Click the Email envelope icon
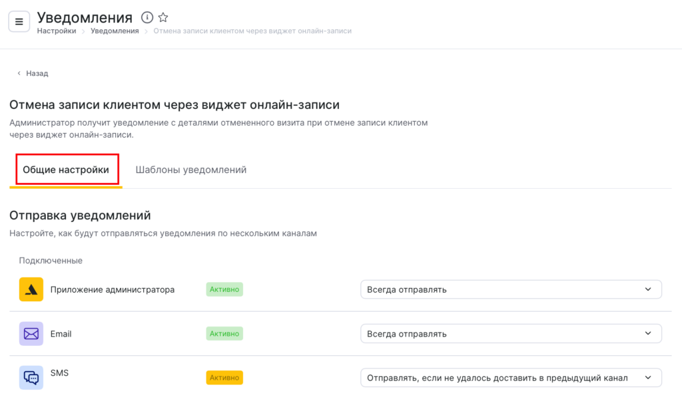 tap(31, 334)
